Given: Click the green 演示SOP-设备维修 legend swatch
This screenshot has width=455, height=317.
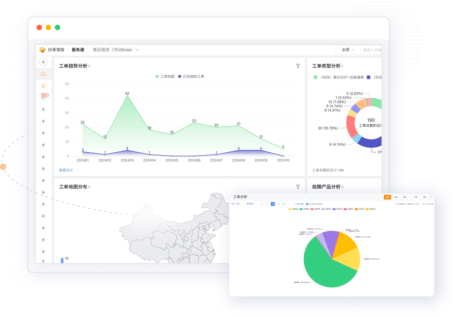Looking at the screenshot, I should 315,77.
